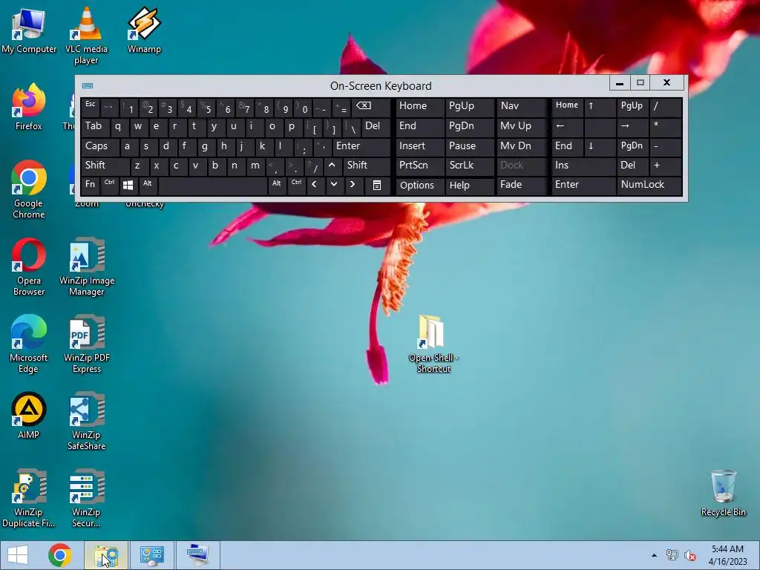The height and width of the screenshot is (570, 760).
Task: Click the context menu key
Action: 376,185
